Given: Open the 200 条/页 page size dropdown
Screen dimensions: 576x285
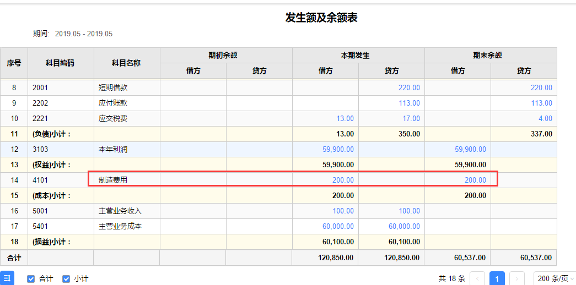Looking at the screenshot, I should click(x=555, y=278).
